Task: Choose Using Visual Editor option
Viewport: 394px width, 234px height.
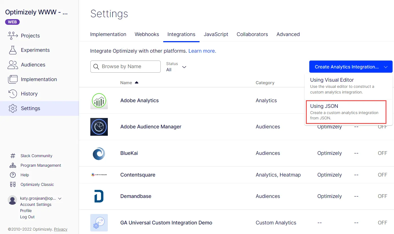Action: 348,86
